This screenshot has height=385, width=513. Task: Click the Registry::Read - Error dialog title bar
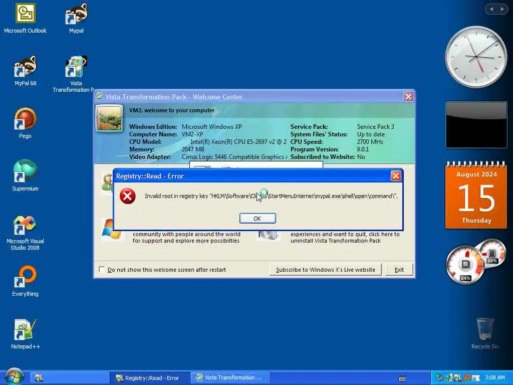(x=252, y=176)
